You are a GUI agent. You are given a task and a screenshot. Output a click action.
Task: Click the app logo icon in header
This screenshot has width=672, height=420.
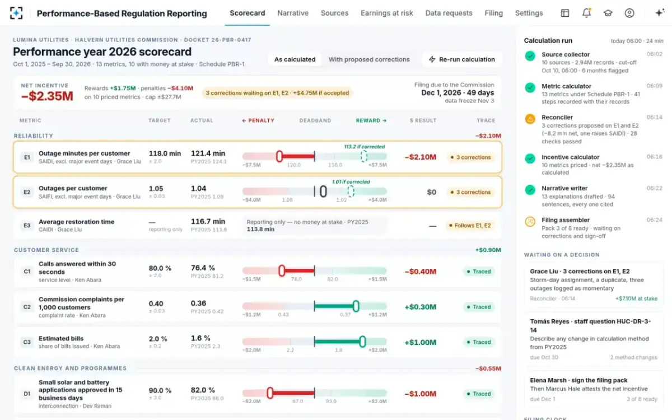pyautogui.click(x=17, y=13)
